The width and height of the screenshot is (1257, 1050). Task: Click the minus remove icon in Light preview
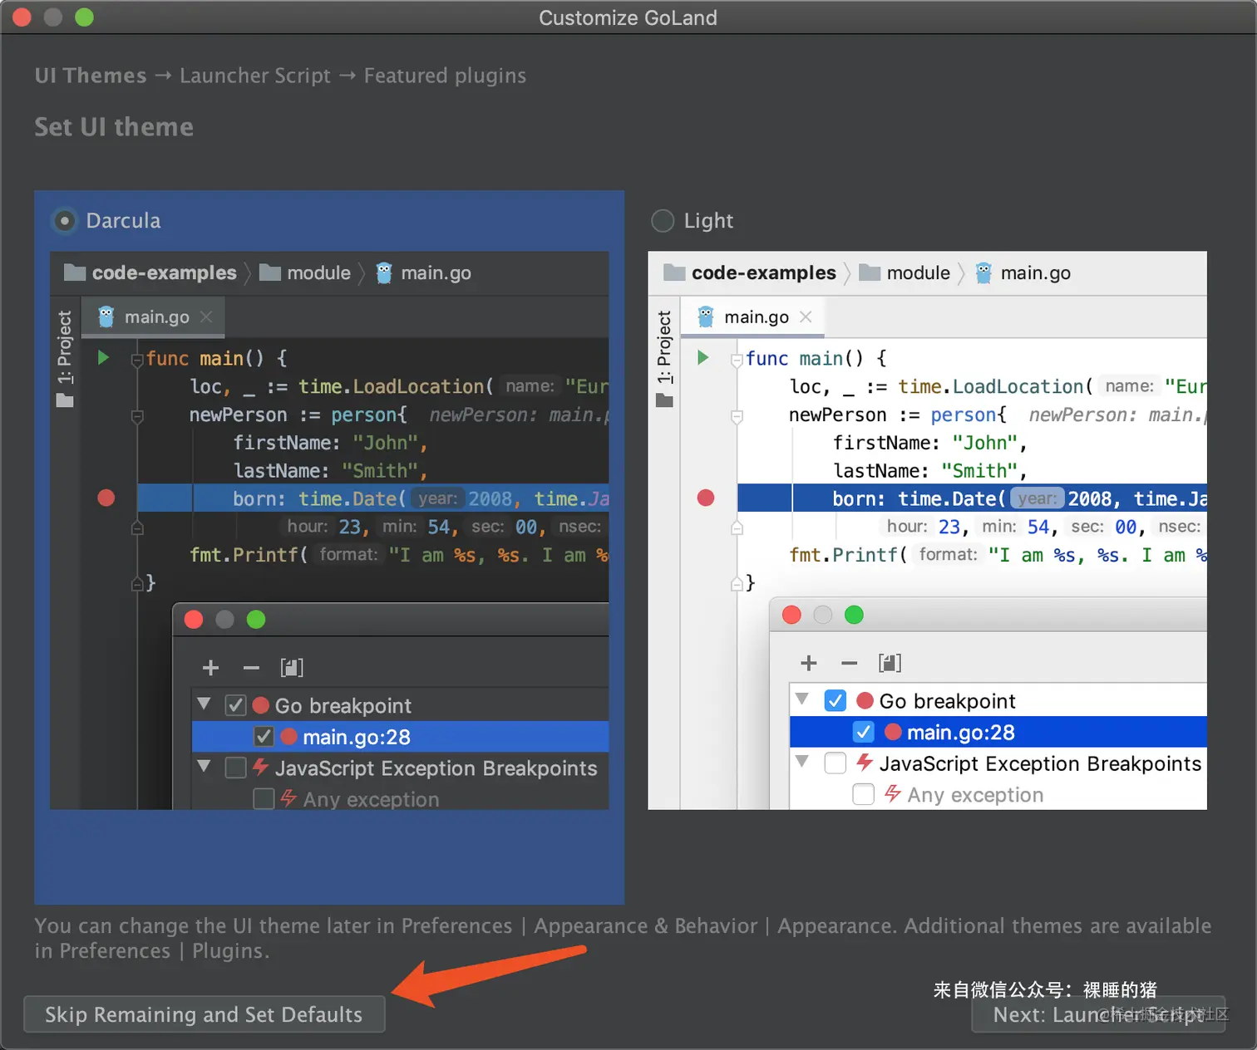pyautogui.click(x=849, y=663)
